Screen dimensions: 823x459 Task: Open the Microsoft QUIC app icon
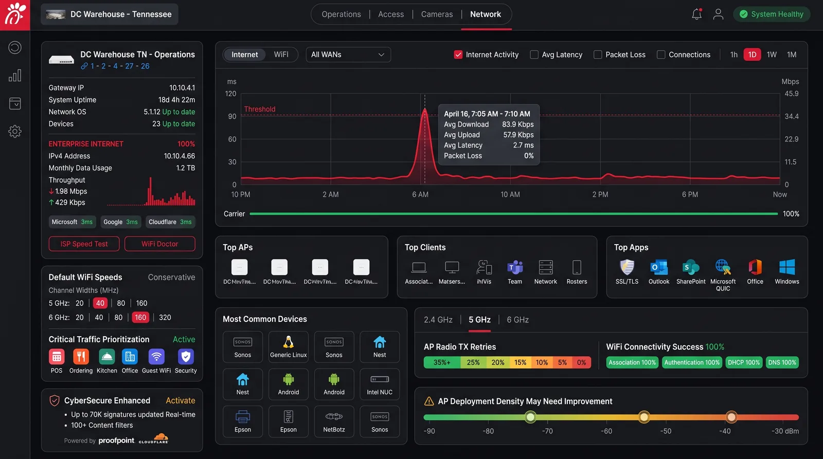pos(723,267)
